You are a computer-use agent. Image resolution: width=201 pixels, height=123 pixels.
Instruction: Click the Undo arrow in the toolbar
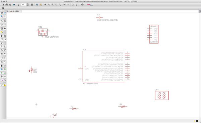click(64, 5)
